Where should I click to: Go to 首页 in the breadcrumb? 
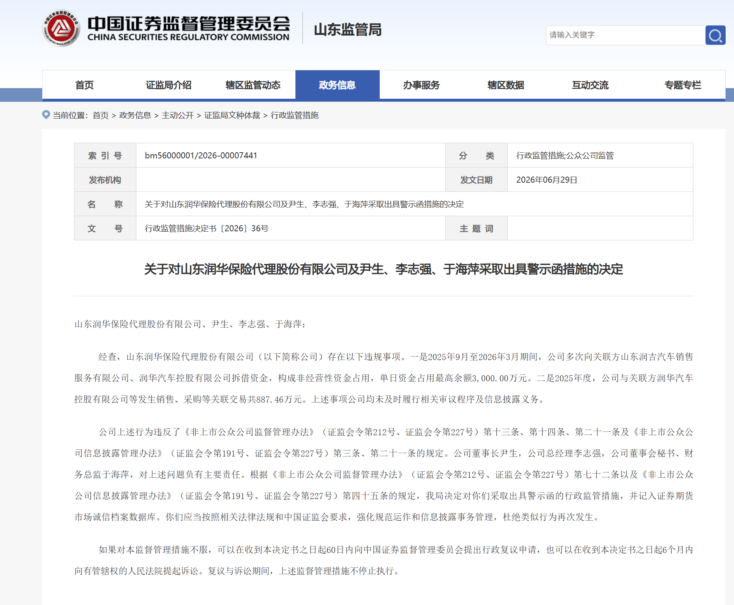(x=101, y=115)
